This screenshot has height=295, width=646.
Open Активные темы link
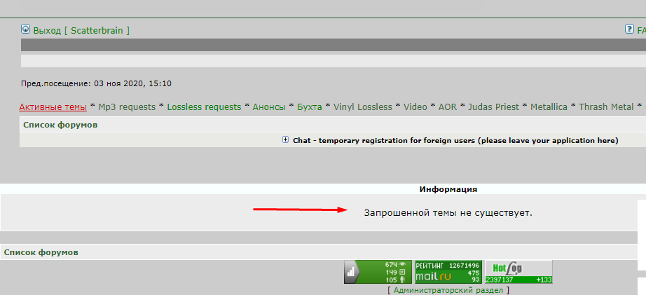pyautogui.click(x=53, y=107)
